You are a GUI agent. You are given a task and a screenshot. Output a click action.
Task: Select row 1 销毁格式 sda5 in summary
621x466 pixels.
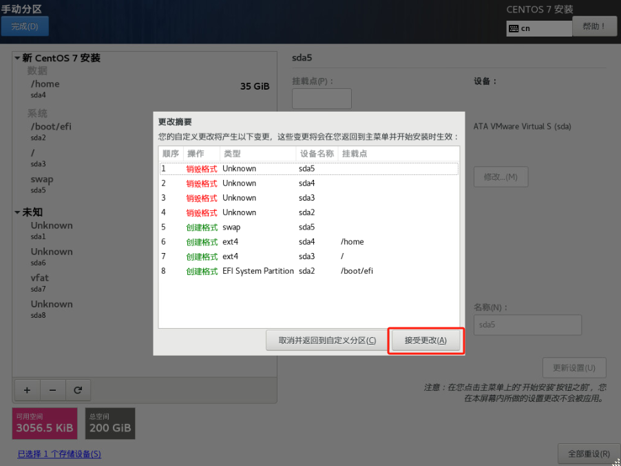[x=308, y=169]
